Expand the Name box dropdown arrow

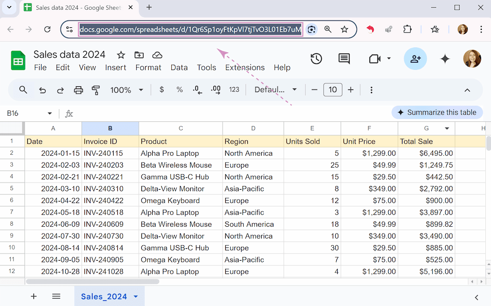click(x=49, y=113)
